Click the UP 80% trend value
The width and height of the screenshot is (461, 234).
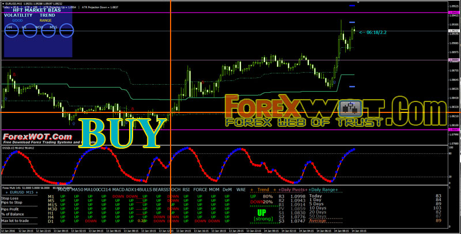pyautogui.click(x=262, y=197)
